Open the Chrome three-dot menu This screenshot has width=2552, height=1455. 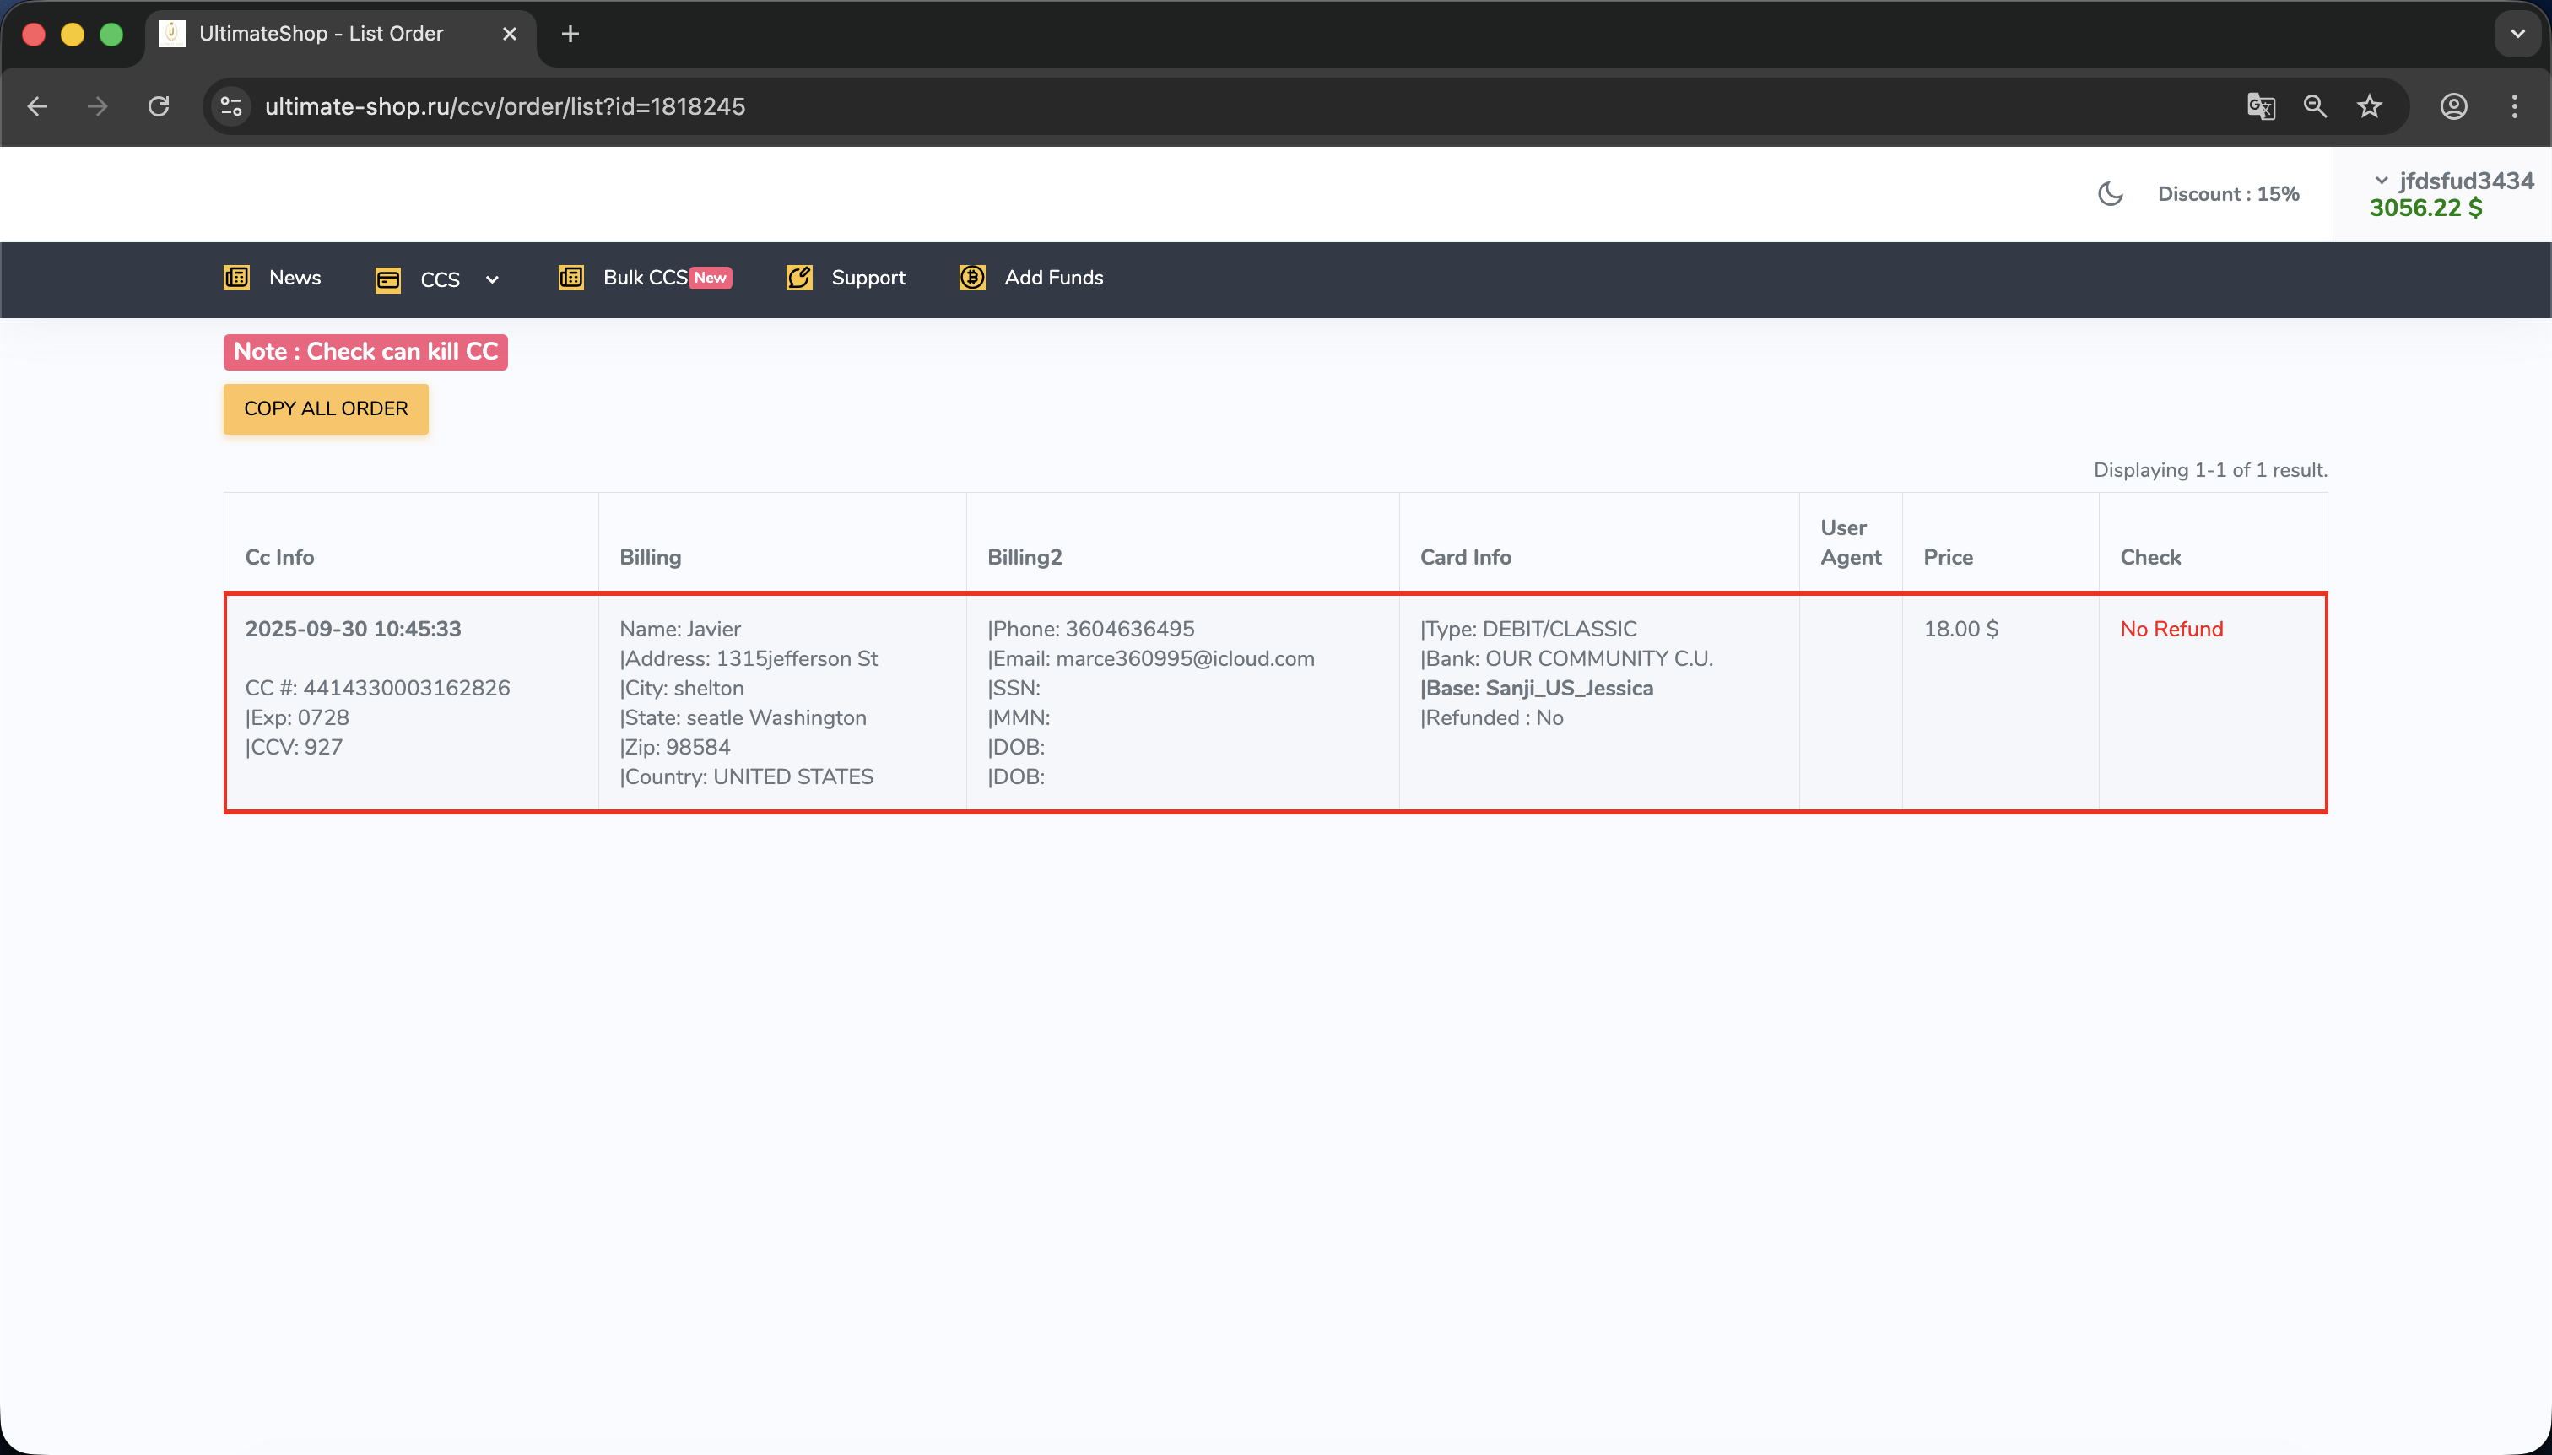coord(2515,107)
